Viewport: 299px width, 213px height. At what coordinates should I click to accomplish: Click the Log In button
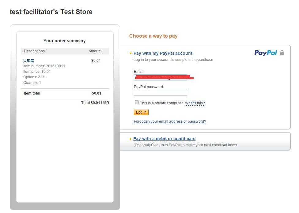(141, 112)
